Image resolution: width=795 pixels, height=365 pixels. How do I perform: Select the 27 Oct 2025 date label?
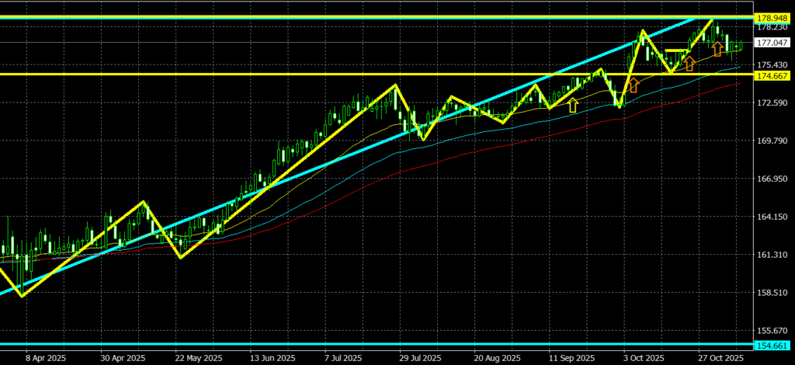click(720, 358)
